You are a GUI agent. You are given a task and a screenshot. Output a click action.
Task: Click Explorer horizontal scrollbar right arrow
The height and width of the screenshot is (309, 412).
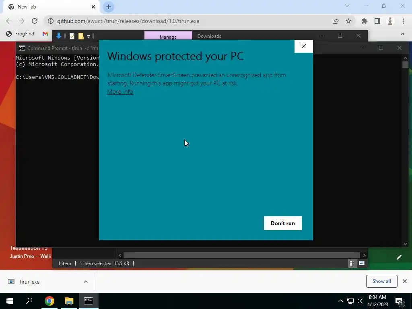click(x=364, y=255)
